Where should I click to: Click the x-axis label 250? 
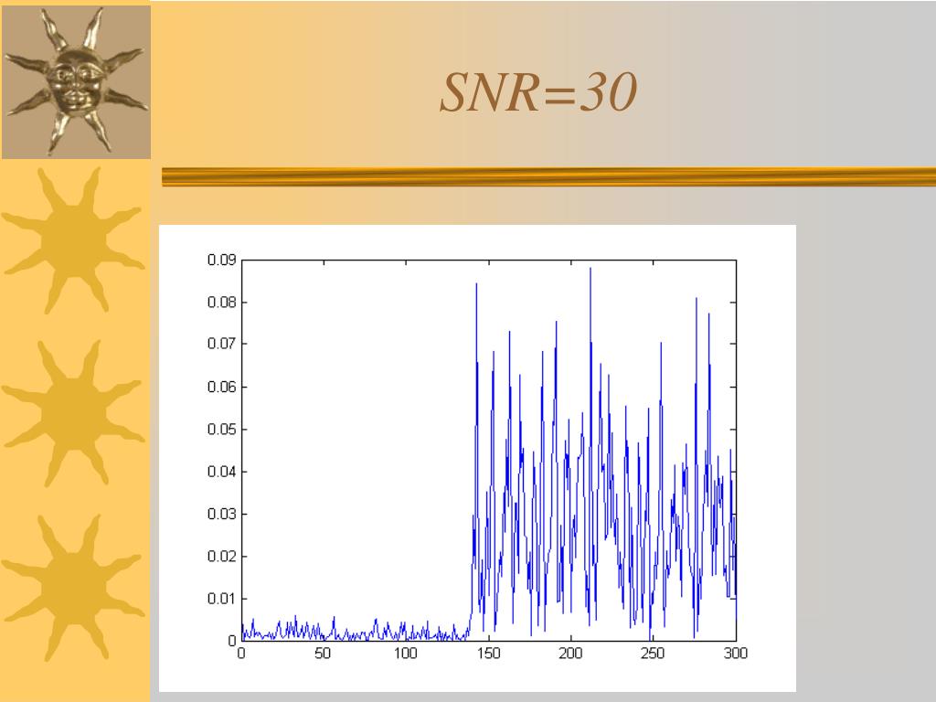click(x=653, y=653)
